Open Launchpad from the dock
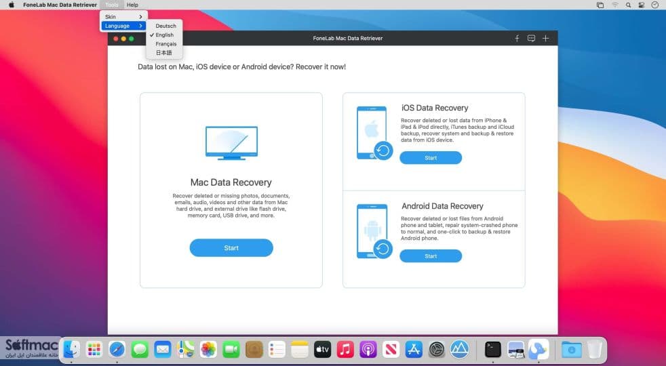This screenshot has height=366, width=666. [x=94, y=350]
